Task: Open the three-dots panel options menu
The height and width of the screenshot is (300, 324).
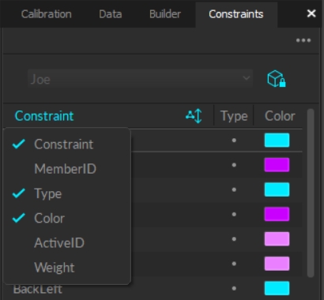Action: (x=303, y=40)
